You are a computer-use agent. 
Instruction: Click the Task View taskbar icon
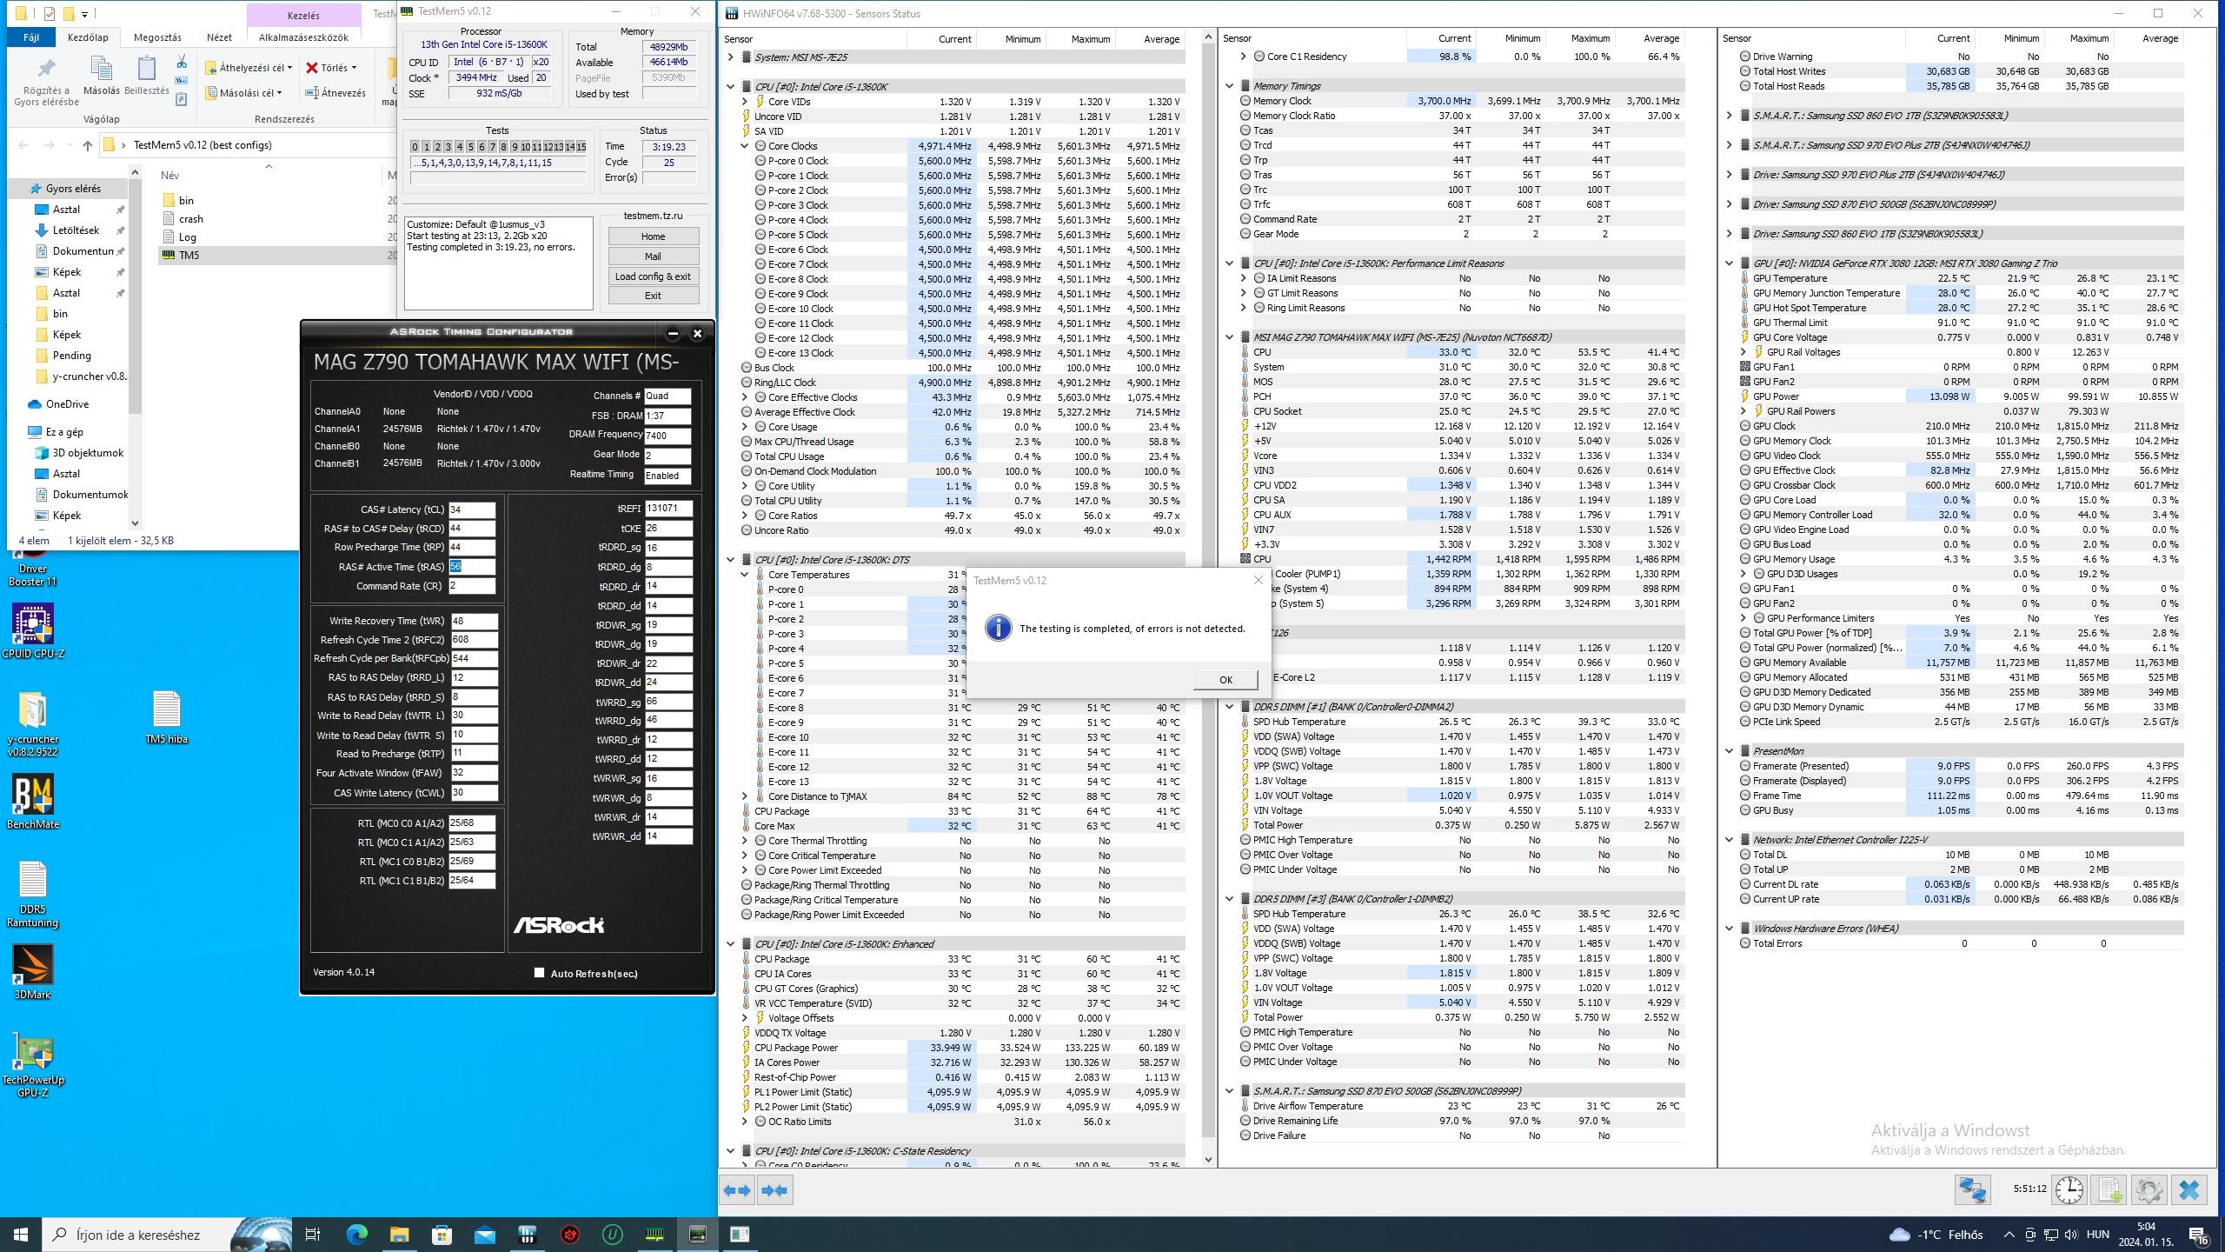point(314,1235)
